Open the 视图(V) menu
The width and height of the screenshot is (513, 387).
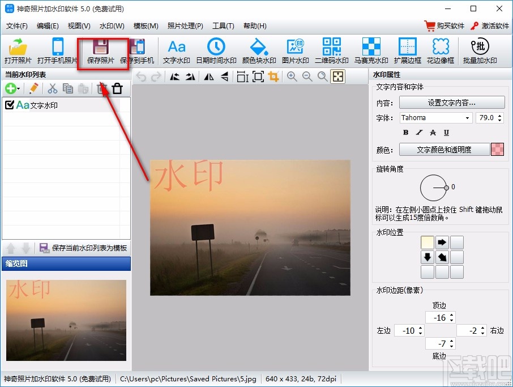pyautogui.click(x=79, y=26)
